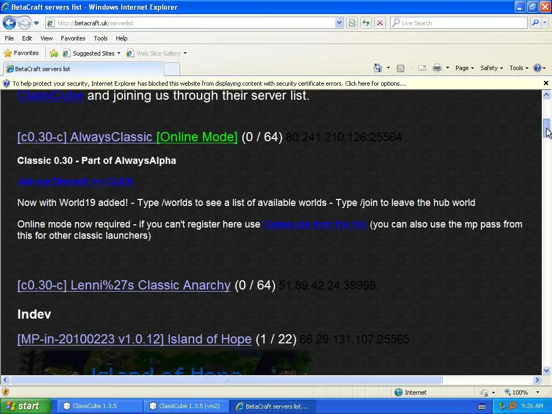
Task: Open the Tools menu in menu bar
Action: click(101, 38)
